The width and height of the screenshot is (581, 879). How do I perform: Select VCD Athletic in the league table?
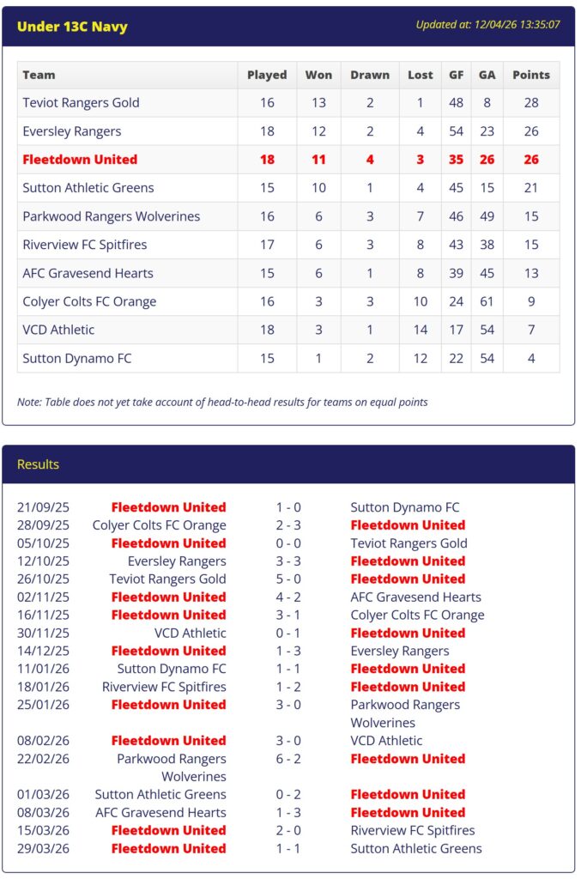[58, 330]
